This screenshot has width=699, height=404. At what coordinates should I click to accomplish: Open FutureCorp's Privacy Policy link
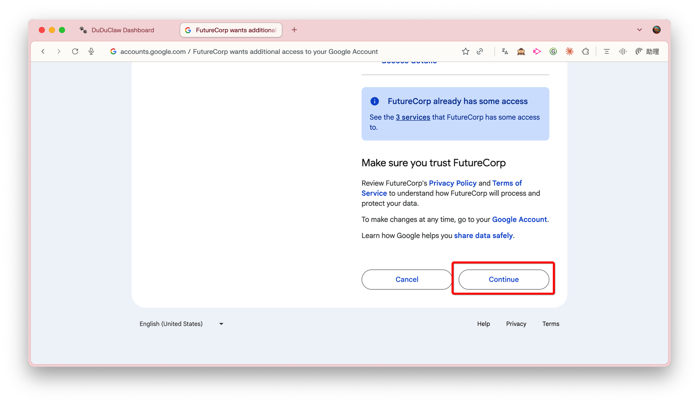(453, 183)
